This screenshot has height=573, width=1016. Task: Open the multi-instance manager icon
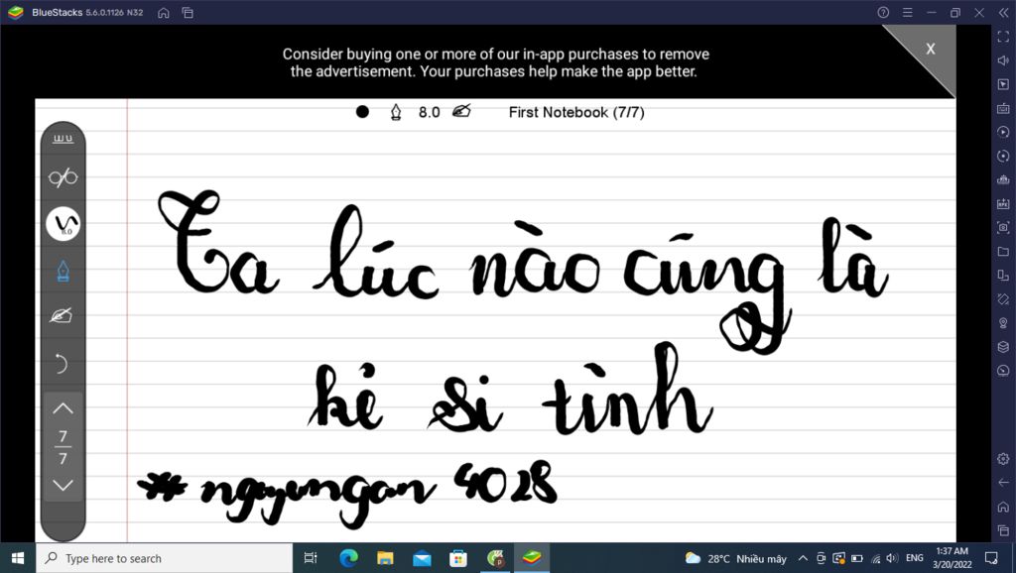tap(1003, 179)
